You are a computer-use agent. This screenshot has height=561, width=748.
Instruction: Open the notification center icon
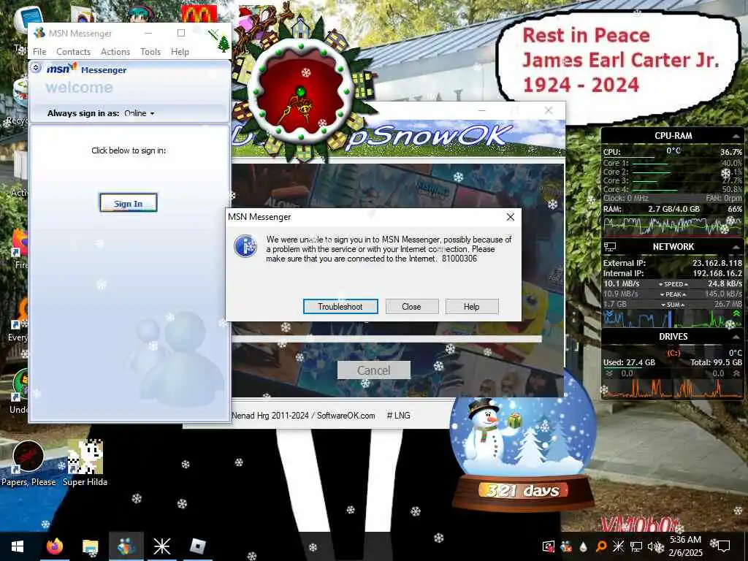click(x=724, y=546)
